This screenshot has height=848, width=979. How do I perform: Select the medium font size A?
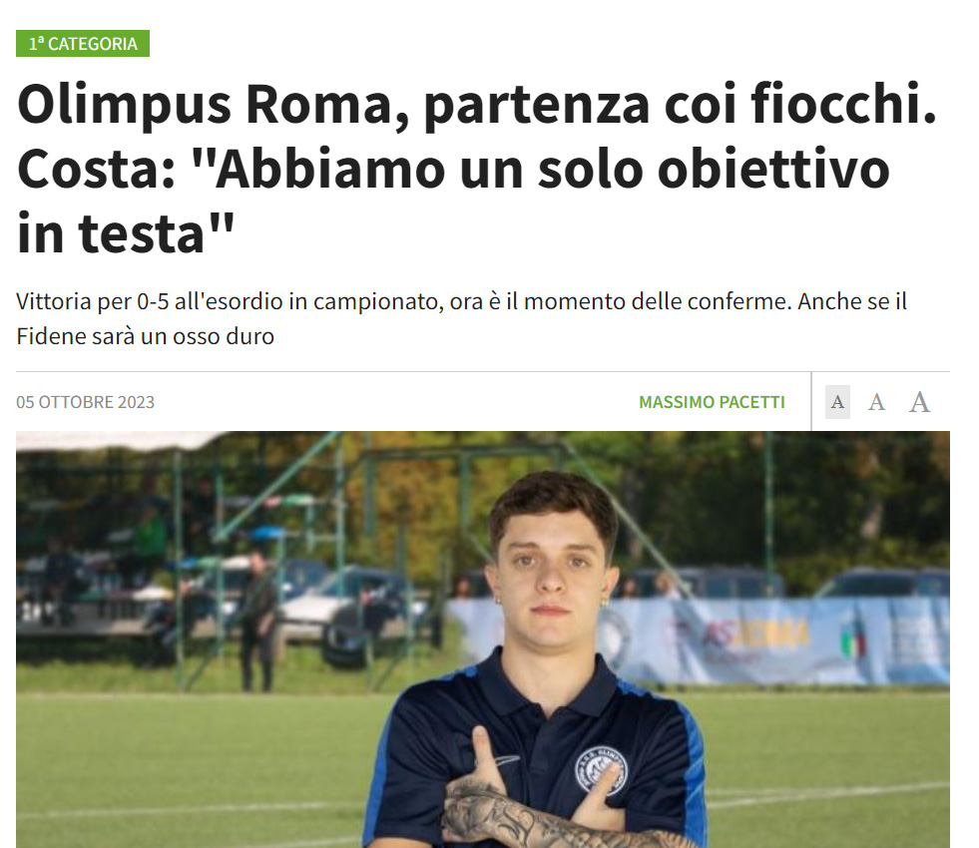pyautogui.click(x=876, y=402)
